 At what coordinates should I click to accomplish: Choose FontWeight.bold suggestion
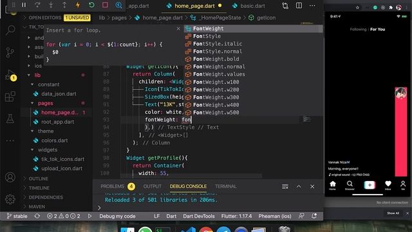pyautogui.click(x=253, y=59)
